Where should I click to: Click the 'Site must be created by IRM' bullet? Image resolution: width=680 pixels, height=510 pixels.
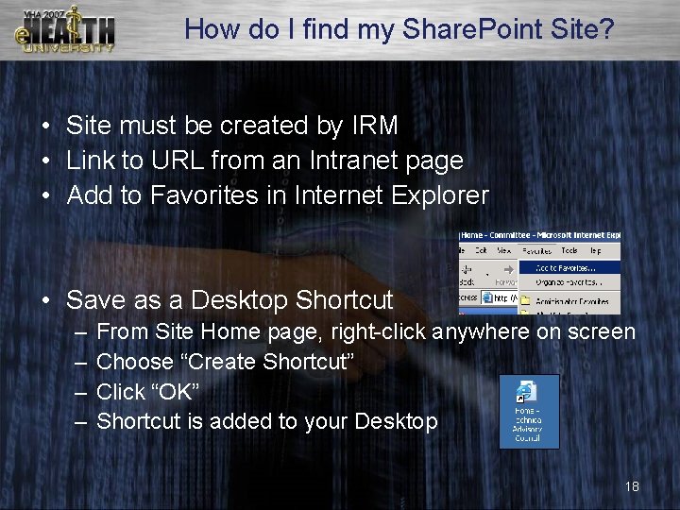point(232,126)
